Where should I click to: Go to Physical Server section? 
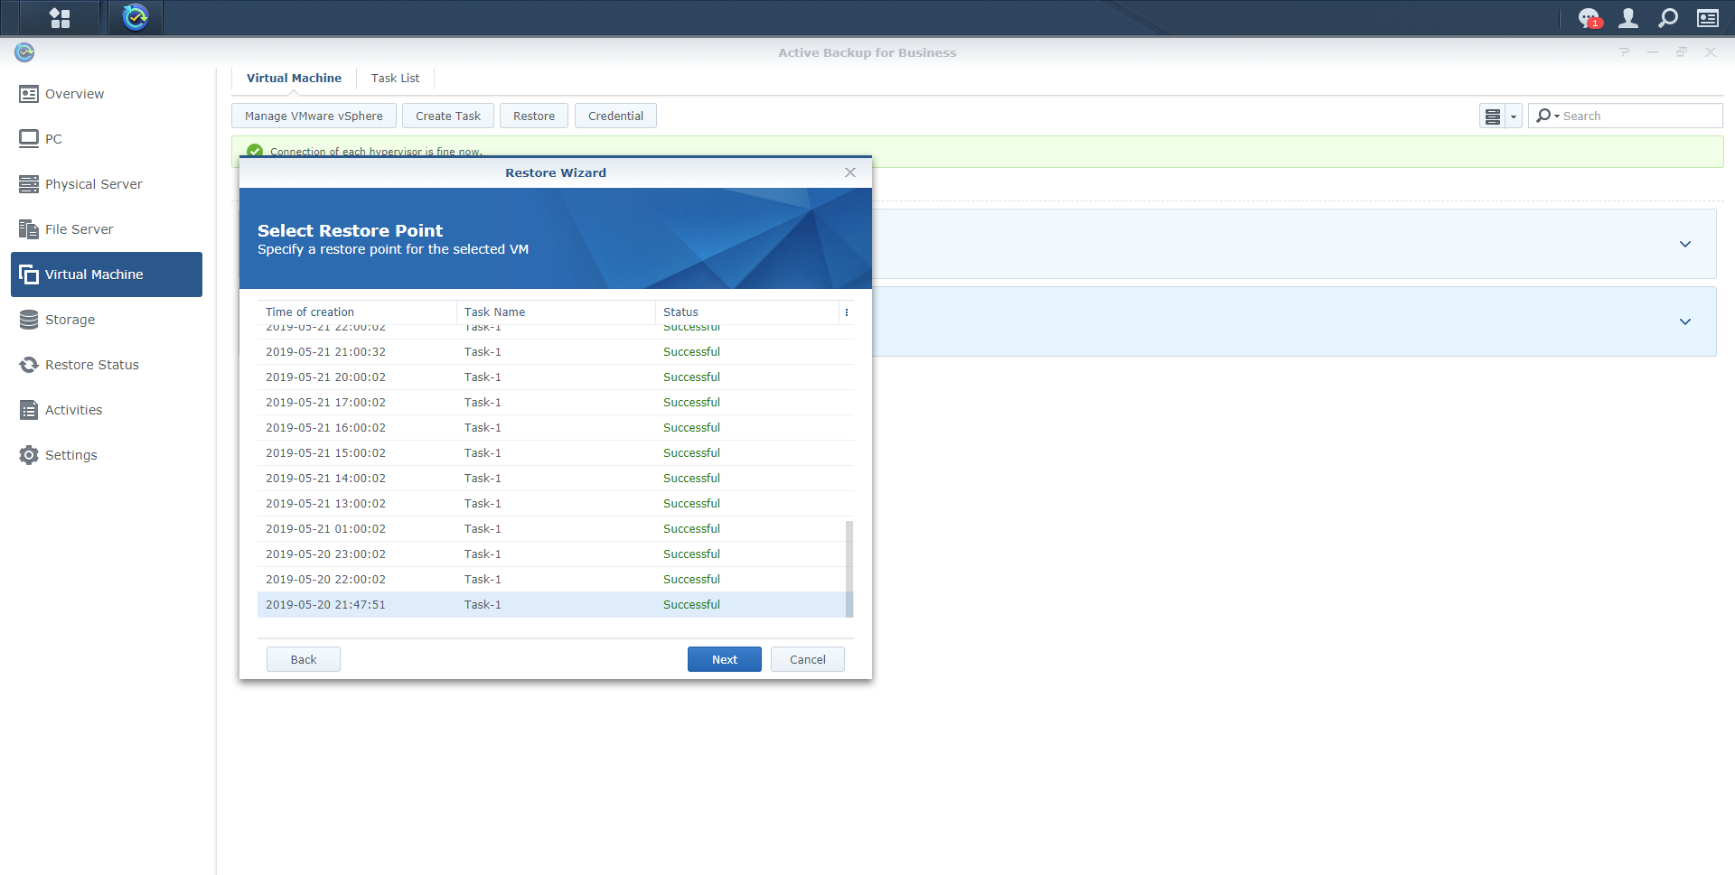click(107, 184)
